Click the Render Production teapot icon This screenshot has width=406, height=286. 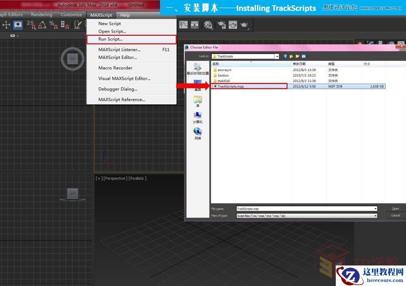(244, 25)
